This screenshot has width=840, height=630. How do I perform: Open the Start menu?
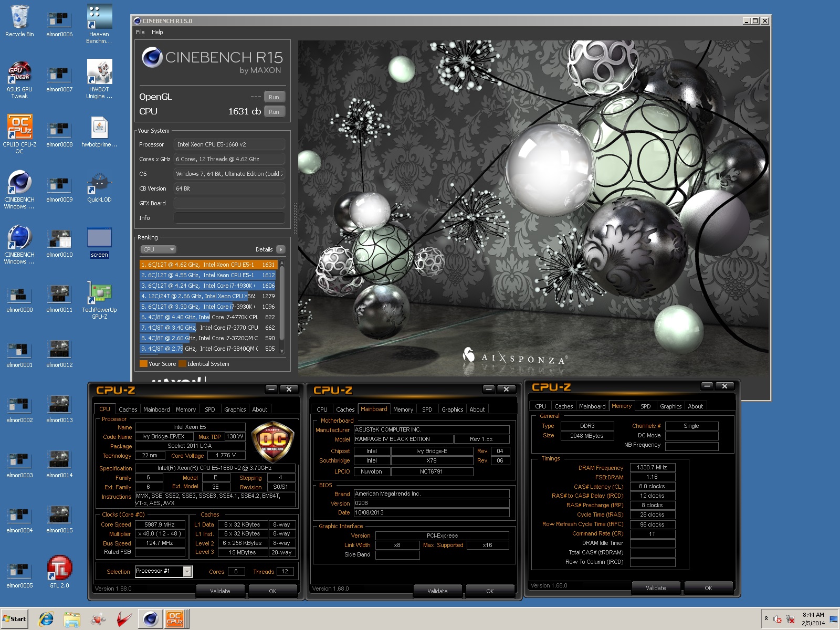[15, 619]
